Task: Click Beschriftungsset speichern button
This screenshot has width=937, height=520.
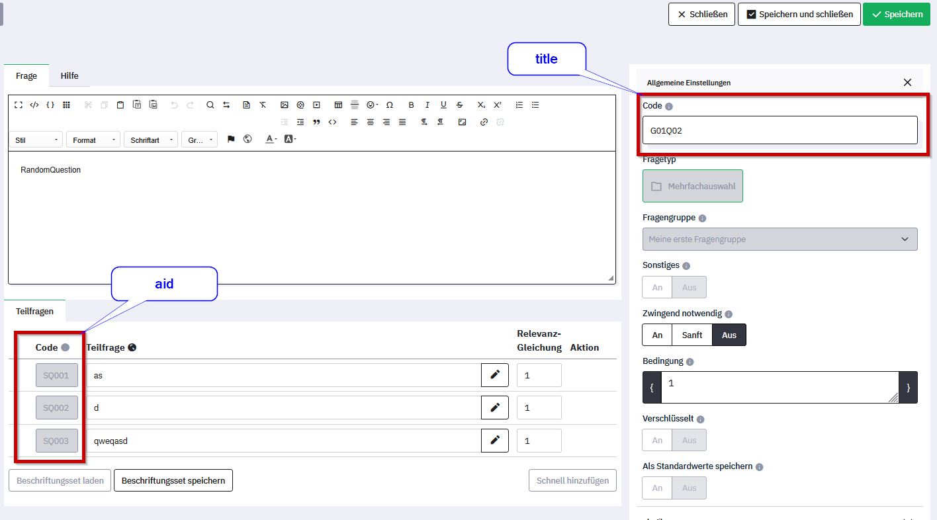Action: point(173,481)
